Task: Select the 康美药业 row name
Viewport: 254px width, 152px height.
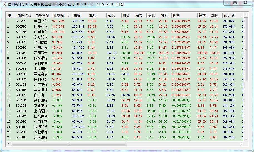Action: pos(41,26)
